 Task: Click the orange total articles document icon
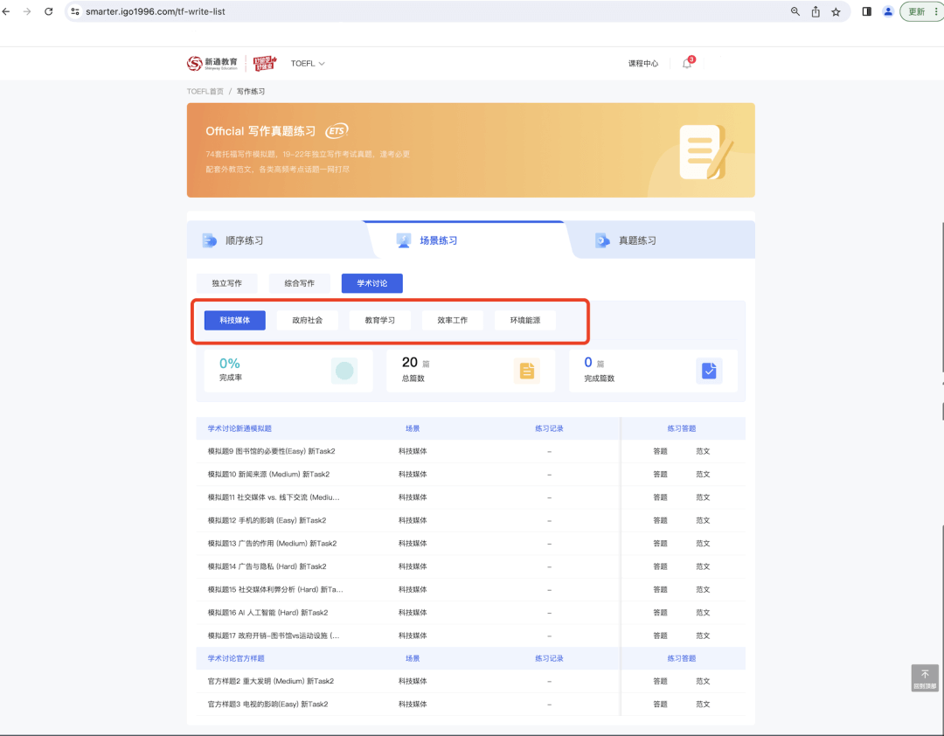[x=527, y=371]
